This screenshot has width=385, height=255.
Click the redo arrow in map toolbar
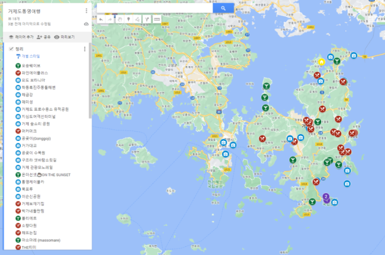click(x=110, y=19)
